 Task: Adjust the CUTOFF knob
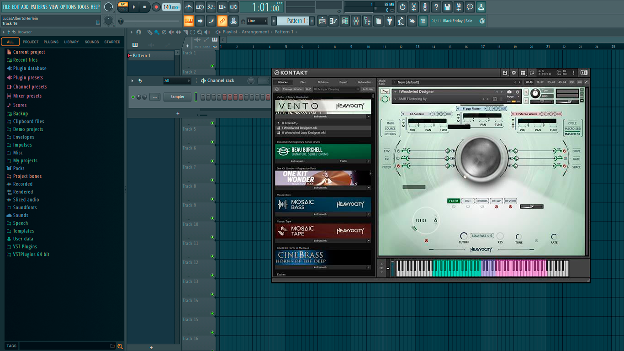(464, 236)
